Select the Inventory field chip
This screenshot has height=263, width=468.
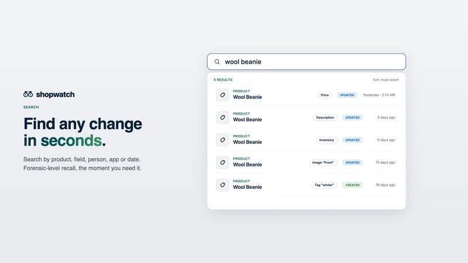click(x=326, y=140)
